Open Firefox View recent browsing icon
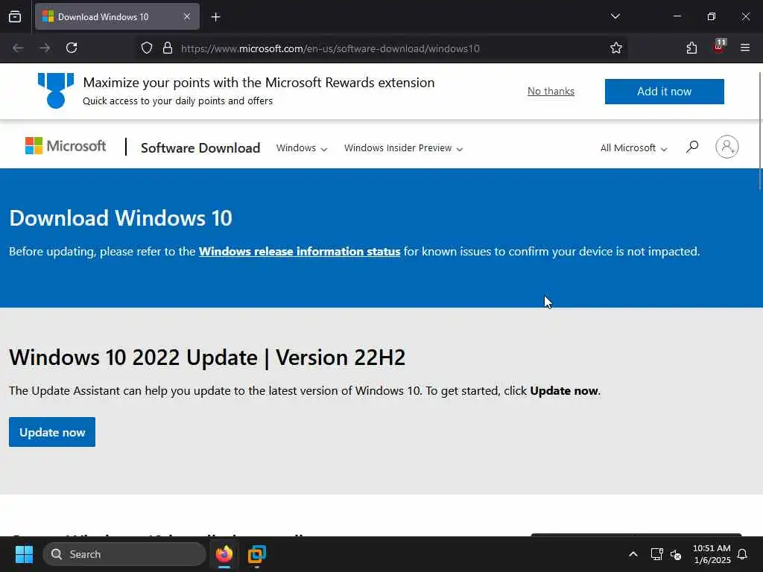This screenshot has width=763, height=572. [x=15, y=16]
